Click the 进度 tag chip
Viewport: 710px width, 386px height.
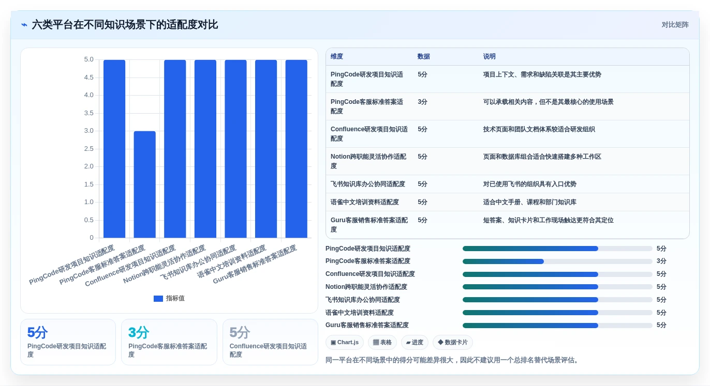coord(415,342)
